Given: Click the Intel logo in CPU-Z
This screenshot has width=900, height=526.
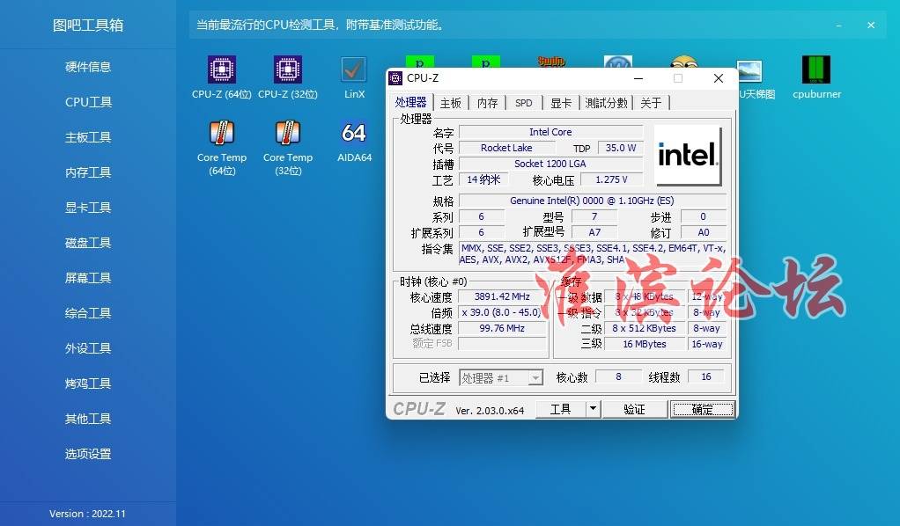Looking at the screenshot, I should pyautogui.click(x=688, y=156).
